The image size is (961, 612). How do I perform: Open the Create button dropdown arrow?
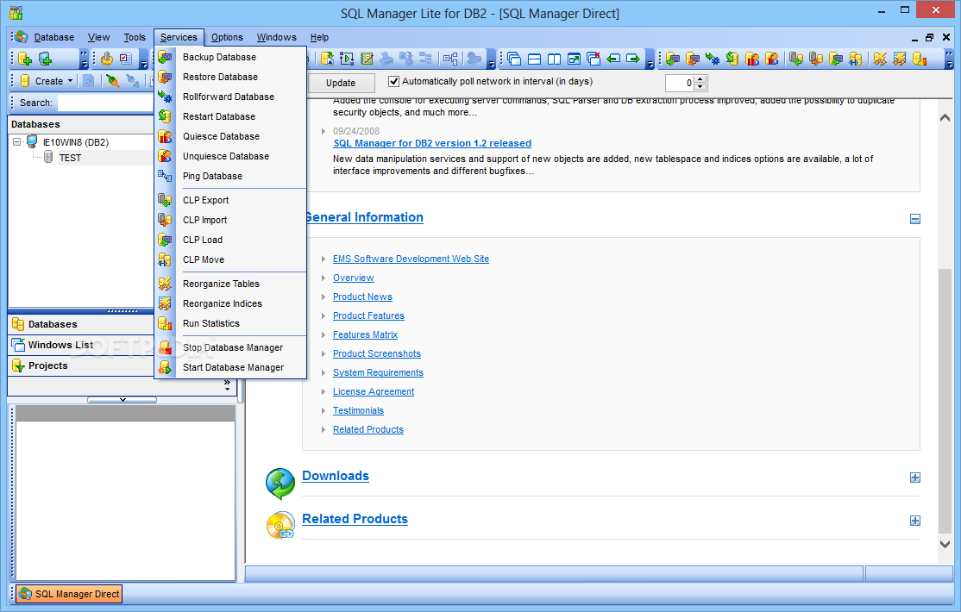(x=70, y=81)
